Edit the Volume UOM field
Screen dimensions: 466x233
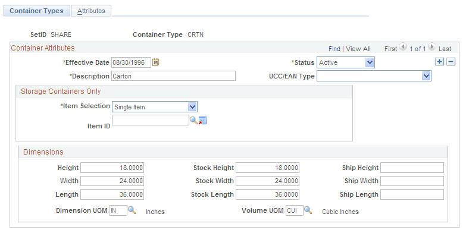tap(295, 210)
